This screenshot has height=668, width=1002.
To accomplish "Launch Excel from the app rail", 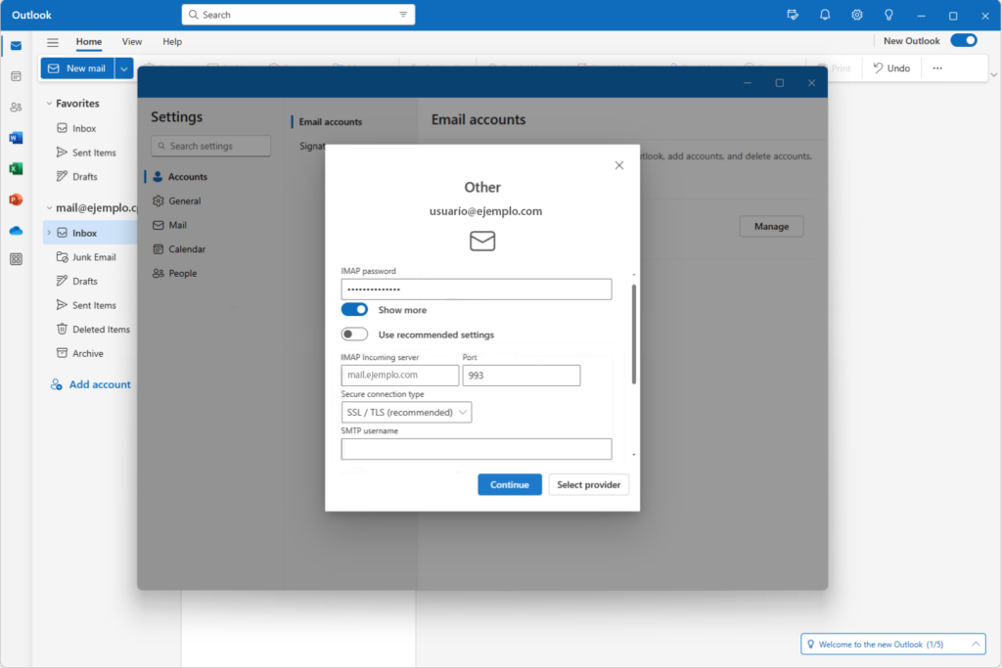I will [x=16, y=169].
